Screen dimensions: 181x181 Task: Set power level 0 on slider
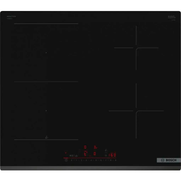(x=72, y=160)
